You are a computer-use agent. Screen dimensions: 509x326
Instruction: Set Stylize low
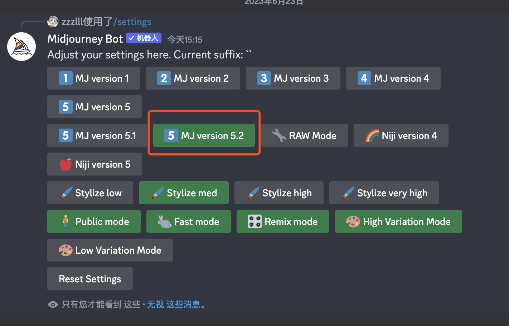coord(90,193)
